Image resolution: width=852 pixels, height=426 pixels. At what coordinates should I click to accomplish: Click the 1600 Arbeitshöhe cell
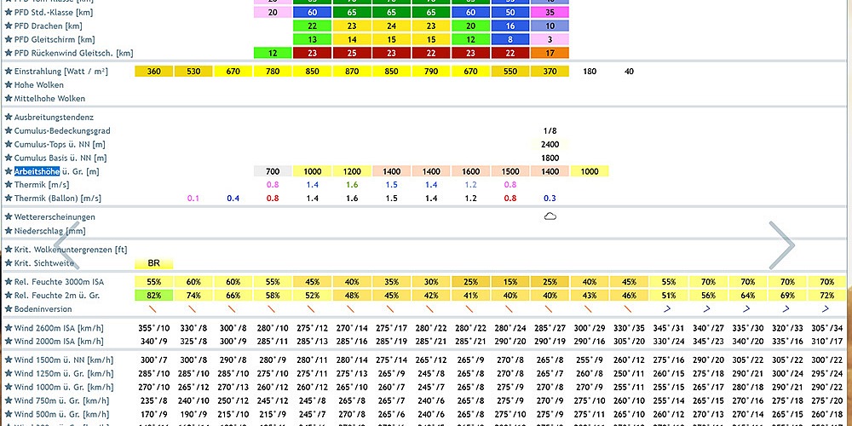470,171
